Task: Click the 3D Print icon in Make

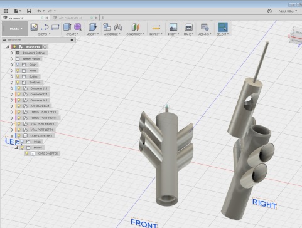Action: [188, 27]
